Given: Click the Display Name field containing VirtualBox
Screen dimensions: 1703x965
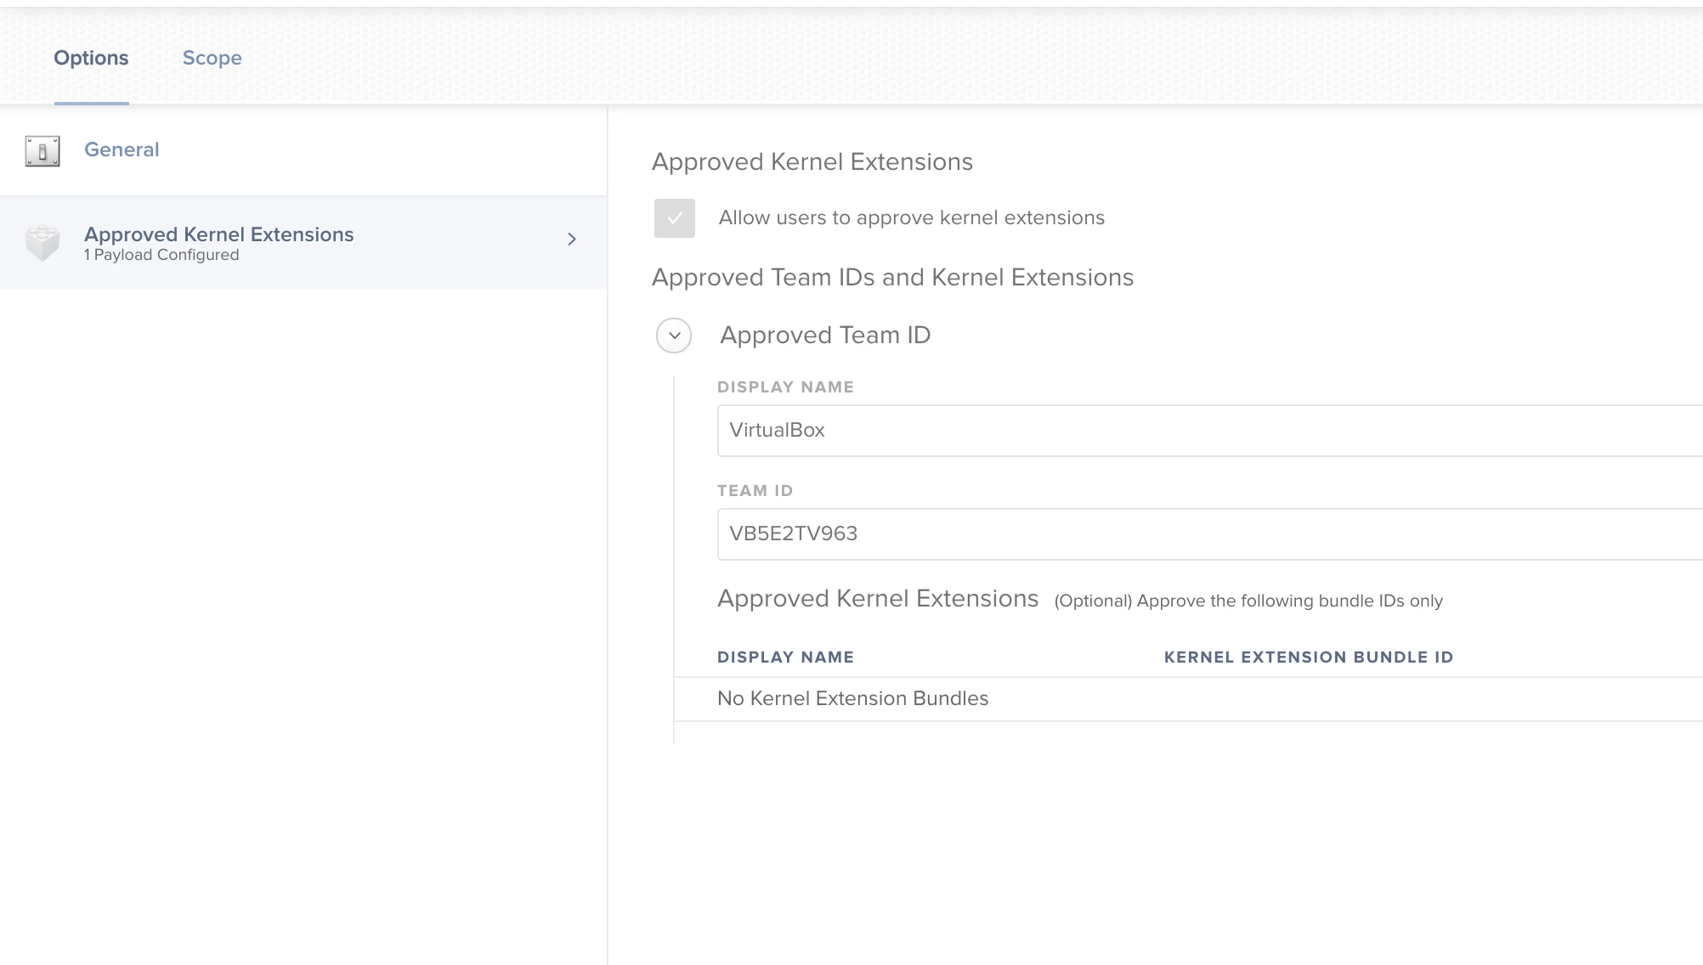Looking at the screenshot, I should (1207, 431).
